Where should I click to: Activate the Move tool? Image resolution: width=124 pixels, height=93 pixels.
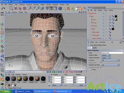pos(16,8)
